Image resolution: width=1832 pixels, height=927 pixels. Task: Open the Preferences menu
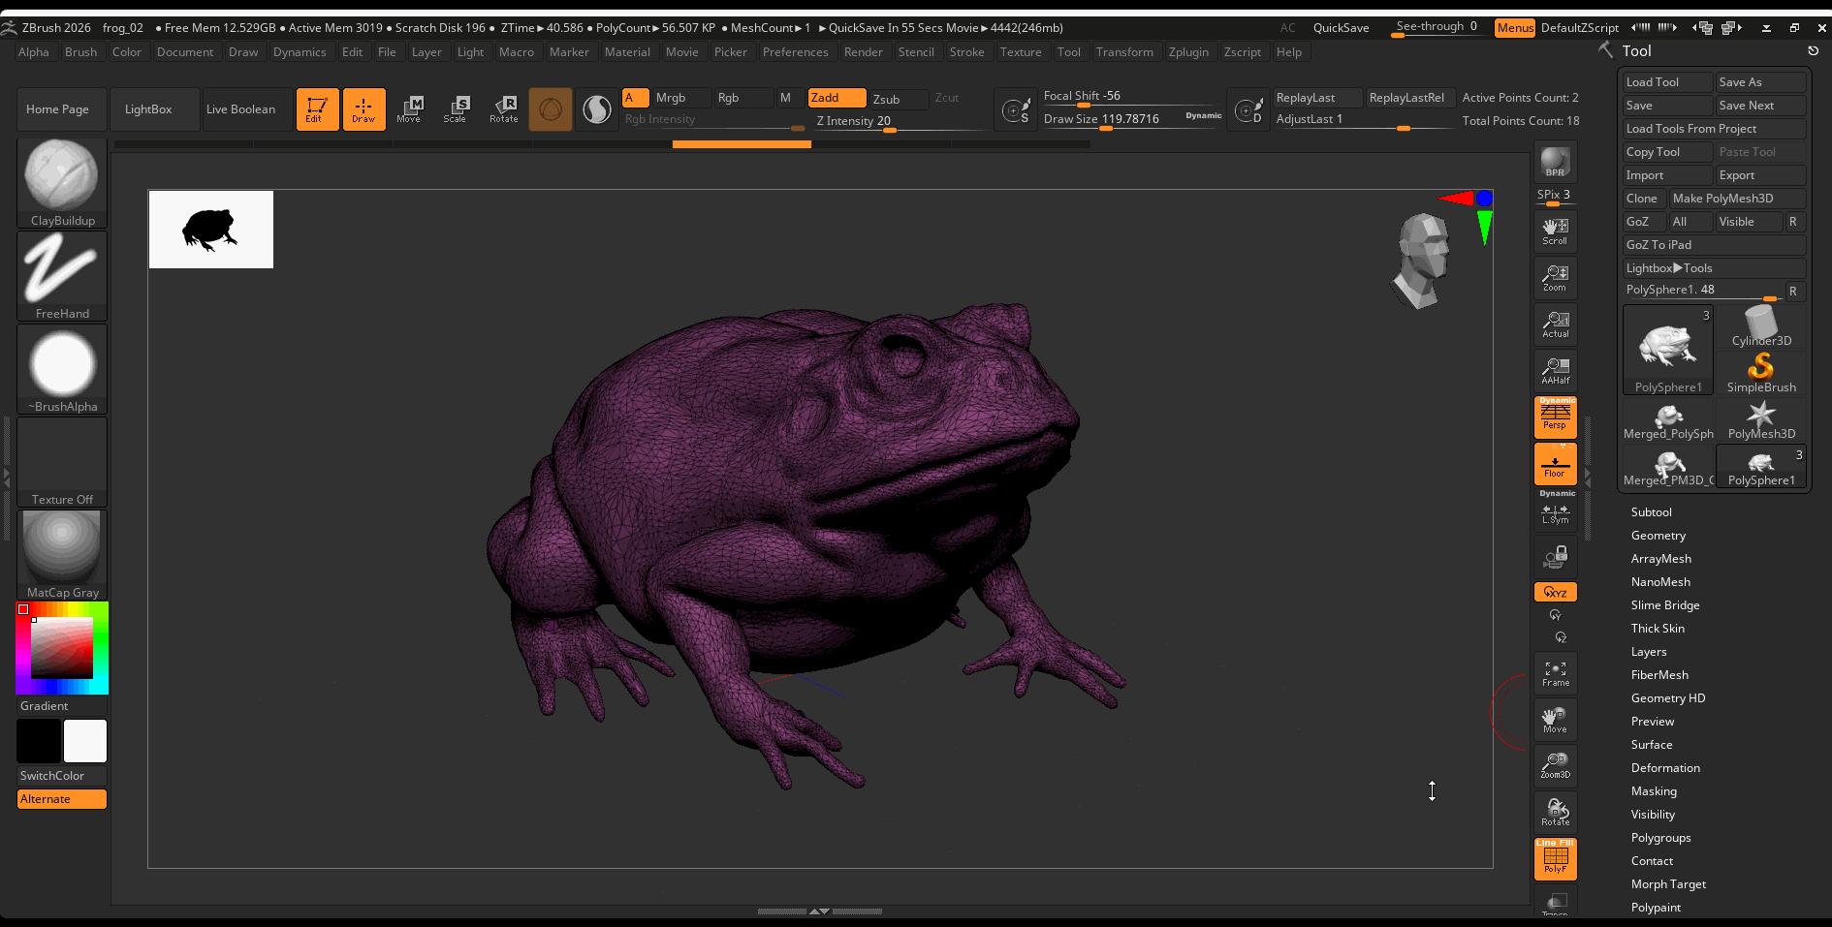tap(795, 52)
